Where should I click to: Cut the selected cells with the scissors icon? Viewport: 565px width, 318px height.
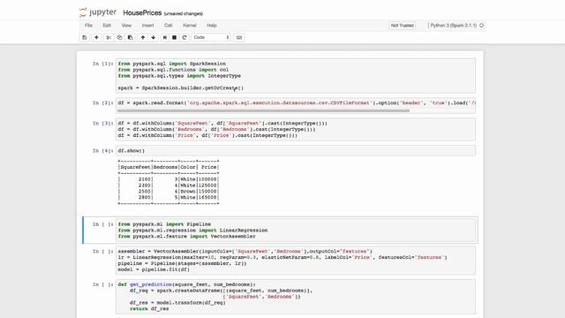(109, 37)
